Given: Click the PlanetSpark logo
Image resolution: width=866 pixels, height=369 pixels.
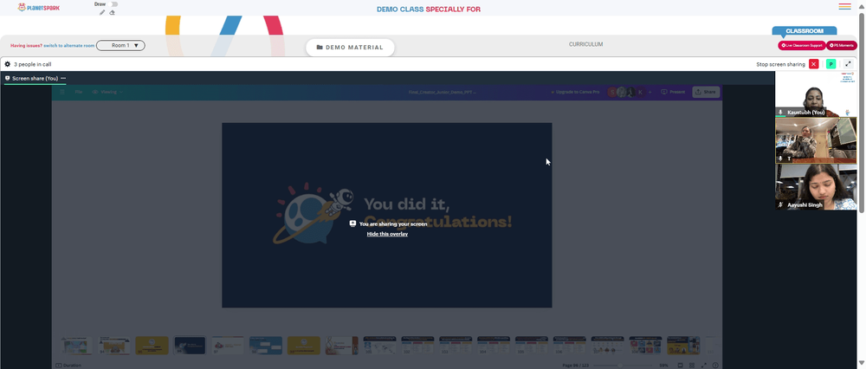Looking at the screenshot, I should click(39, 8).
